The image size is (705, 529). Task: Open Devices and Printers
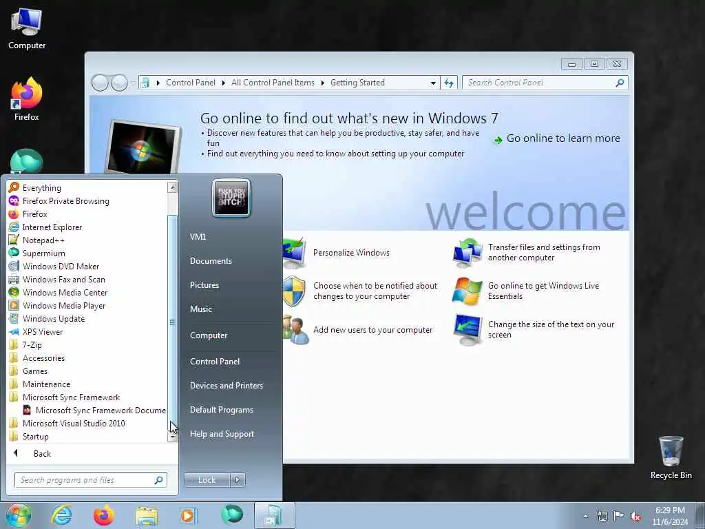click(x=226, y=386)
